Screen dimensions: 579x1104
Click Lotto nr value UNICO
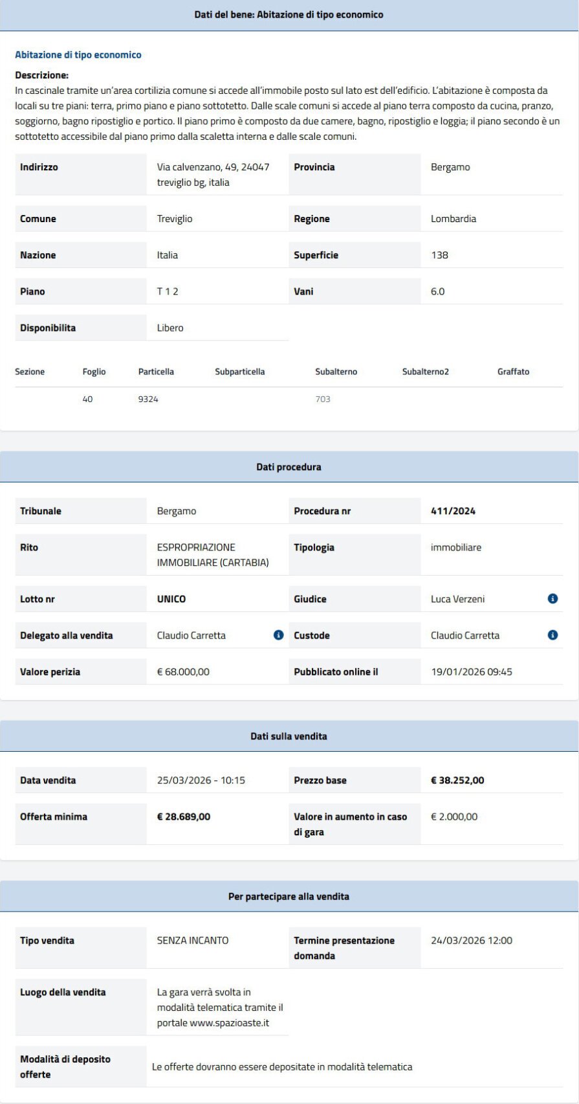coord(171,599)
